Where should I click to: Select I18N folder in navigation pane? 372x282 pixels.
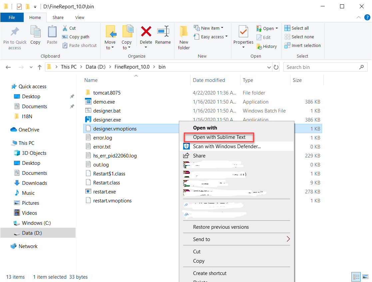27,117
